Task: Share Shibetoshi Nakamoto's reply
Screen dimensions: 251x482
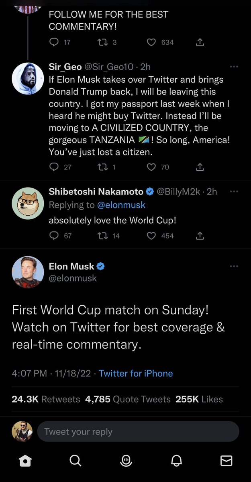Action: point(200,236)
